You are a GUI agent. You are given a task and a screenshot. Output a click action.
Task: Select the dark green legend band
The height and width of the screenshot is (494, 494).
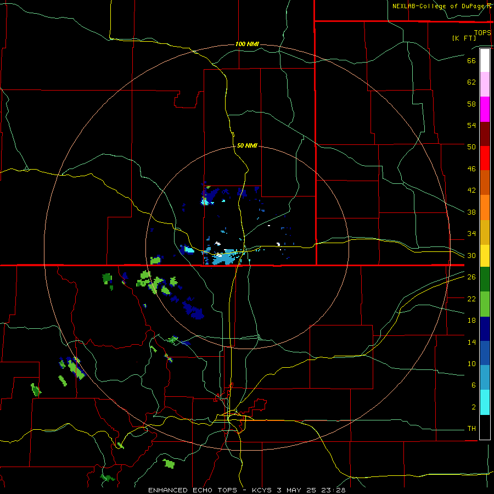(485, 279)
